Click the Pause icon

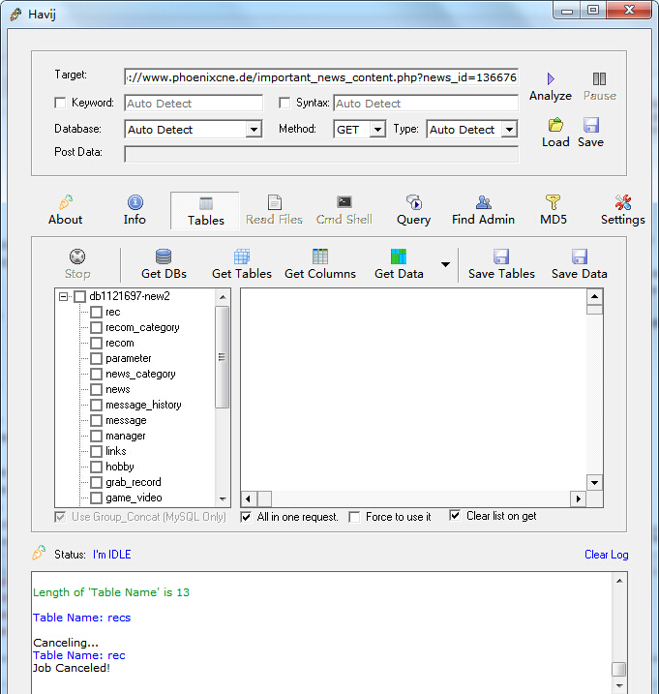tap(599, 78)
